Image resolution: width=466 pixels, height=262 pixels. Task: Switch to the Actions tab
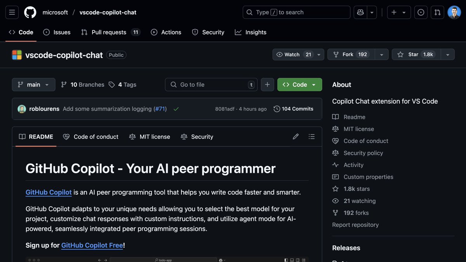click(x=166, y=32)
